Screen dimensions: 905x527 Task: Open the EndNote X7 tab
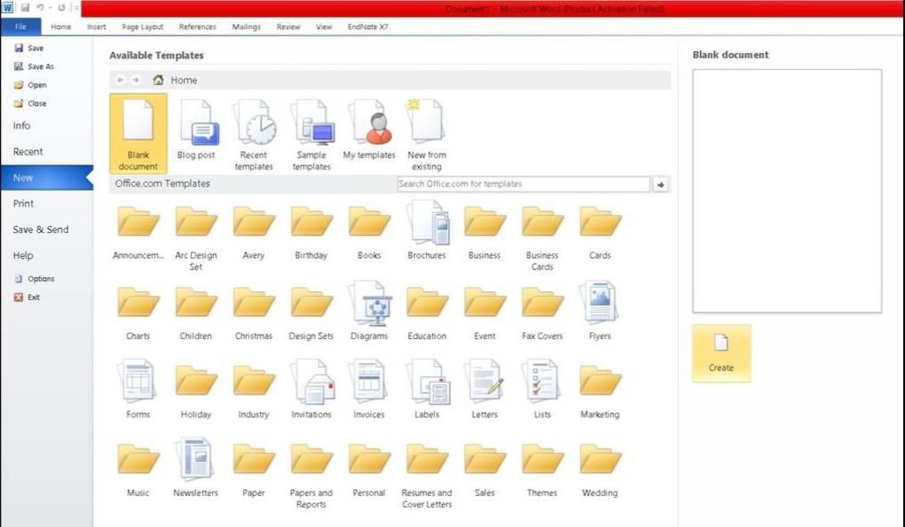[x=368, y=26]
